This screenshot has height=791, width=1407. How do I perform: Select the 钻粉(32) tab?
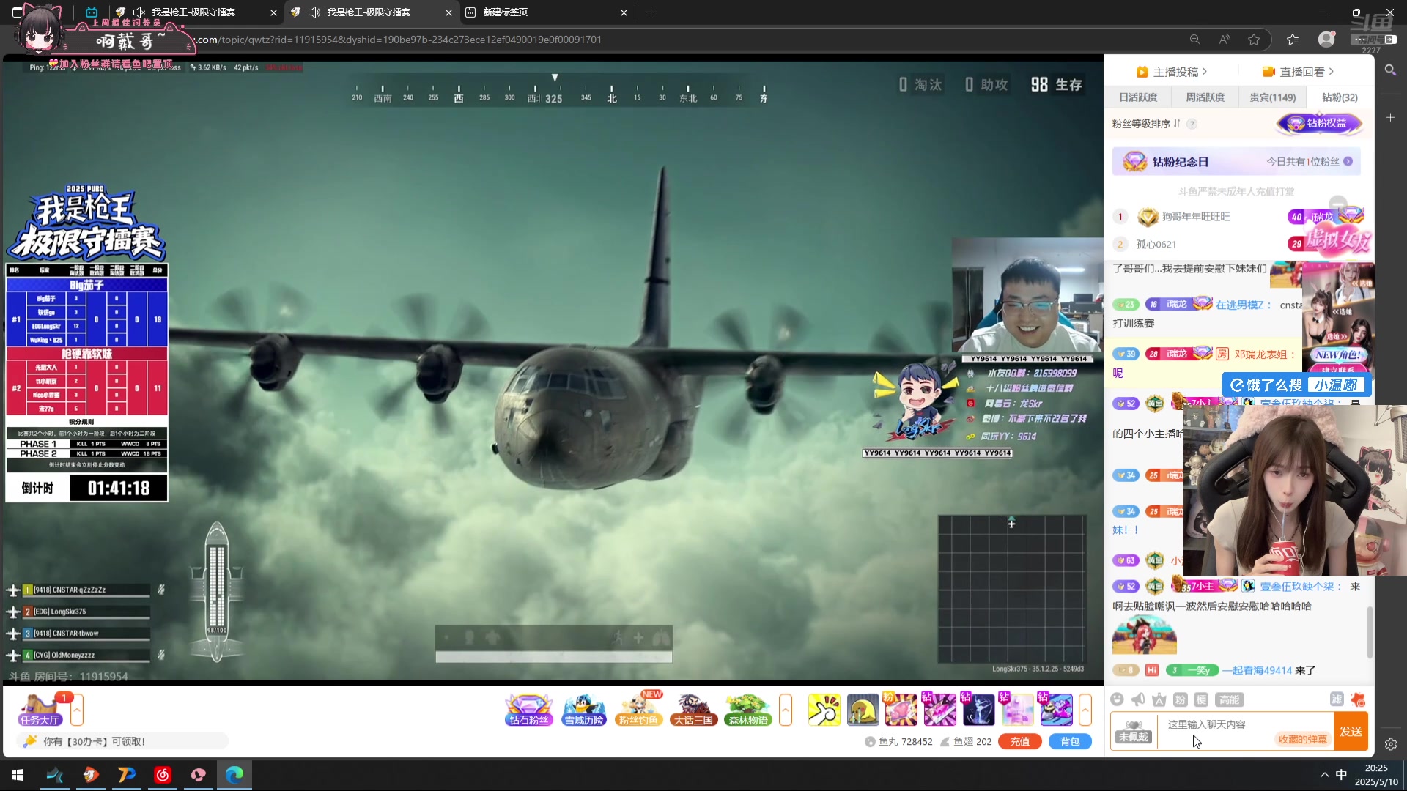(1340, 97)
